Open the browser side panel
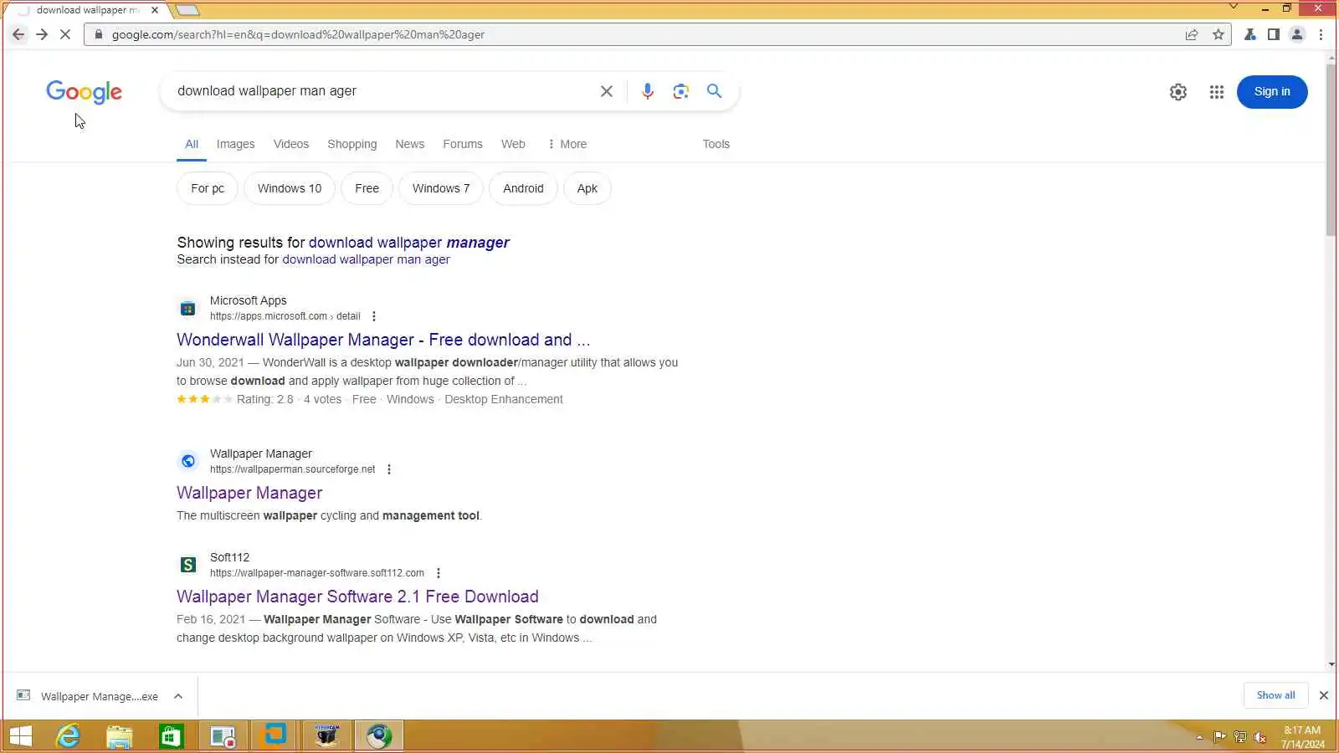The height and width of the screenshot is (753, 1339). [1273, 34]
